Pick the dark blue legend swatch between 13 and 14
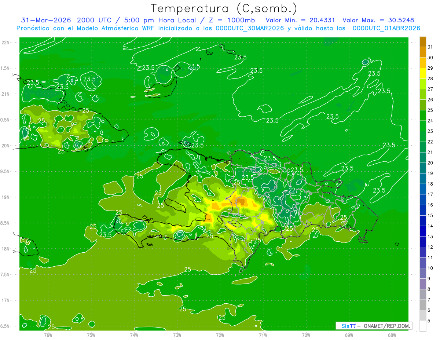Viewport: 440px width, 340px height. [423, 231]
